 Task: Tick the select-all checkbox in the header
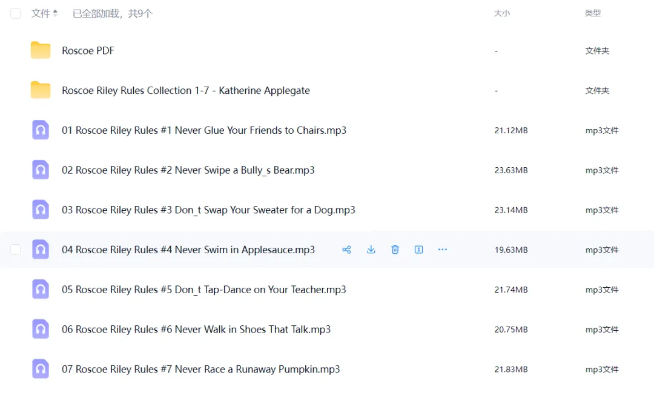click(15, 13)
